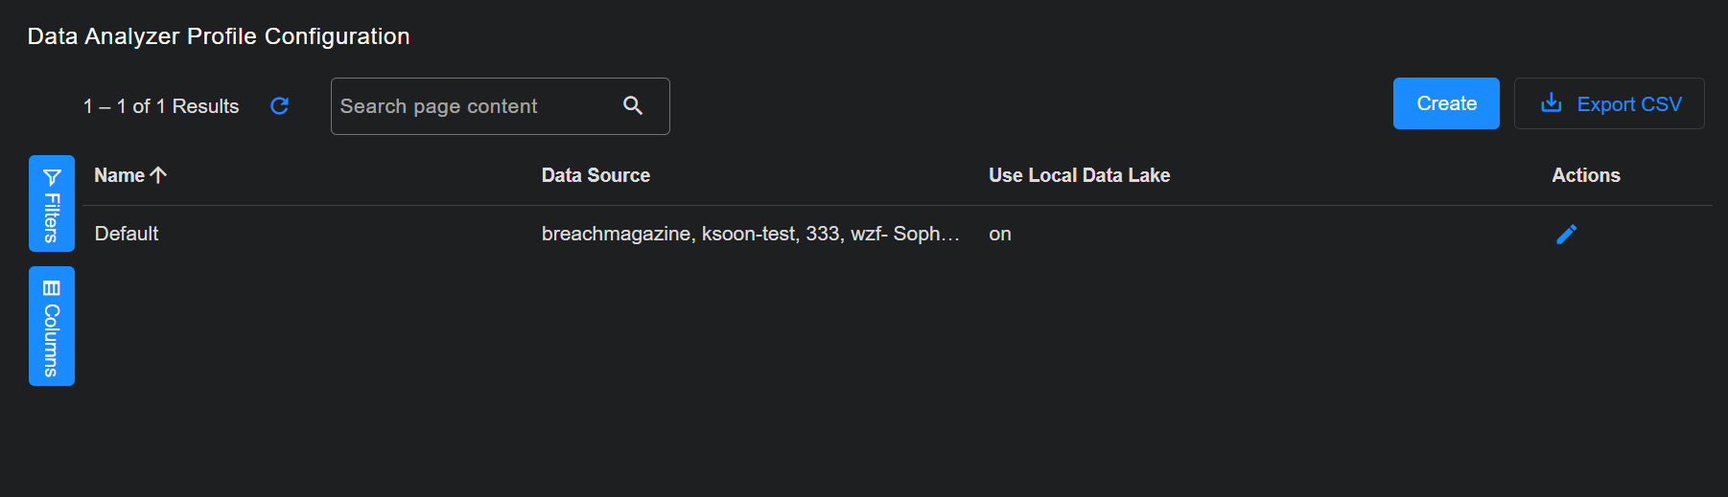This screenshot has width=1728, height=497.
Task: Select the Default profile row name
Action: click(x=127, y=234)
